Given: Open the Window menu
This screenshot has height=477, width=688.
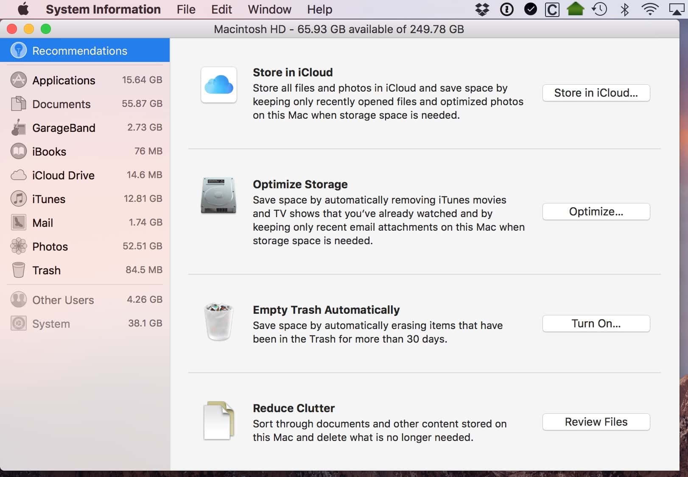Looking at the screenshot, I should click(x=269, y=9).
